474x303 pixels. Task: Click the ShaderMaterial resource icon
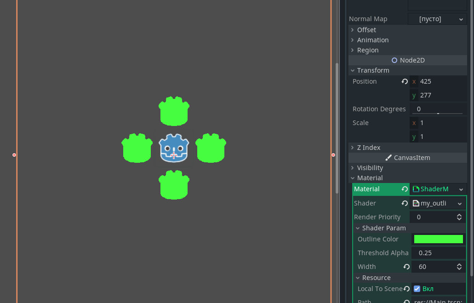tap(416, 189)
